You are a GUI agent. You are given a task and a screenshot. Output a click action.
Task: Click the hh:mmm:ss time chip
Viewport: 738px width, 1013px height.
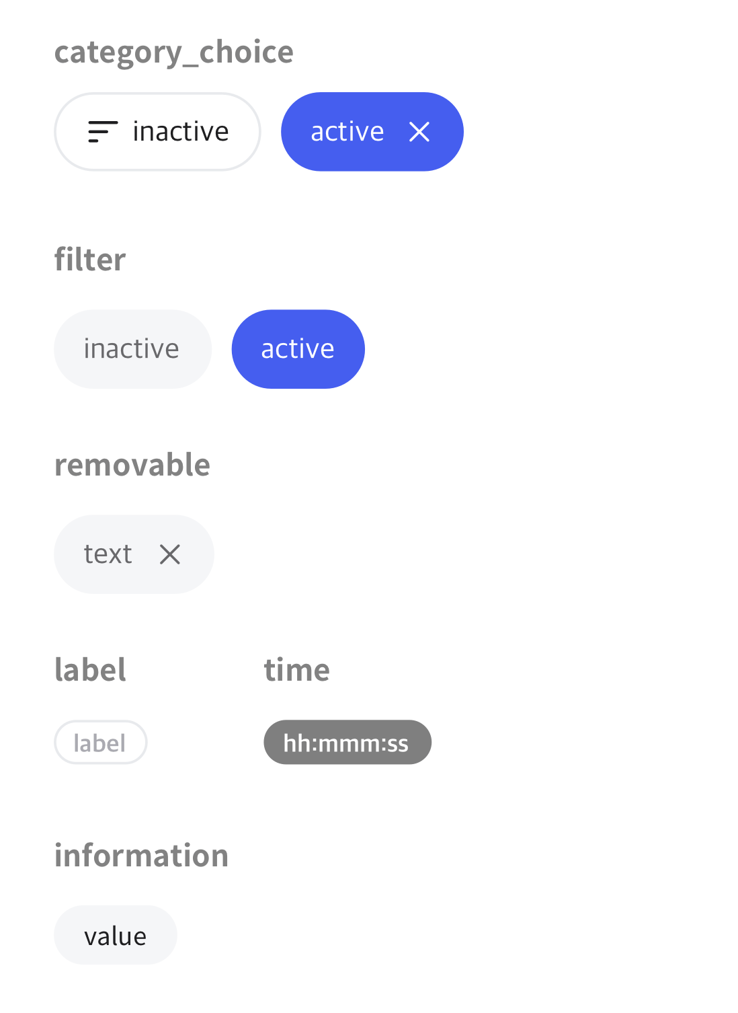(347, 742)
